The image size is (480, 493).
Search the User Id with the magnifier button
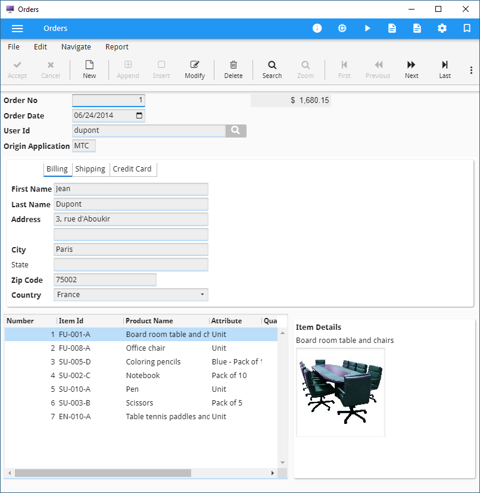point(236,130)
